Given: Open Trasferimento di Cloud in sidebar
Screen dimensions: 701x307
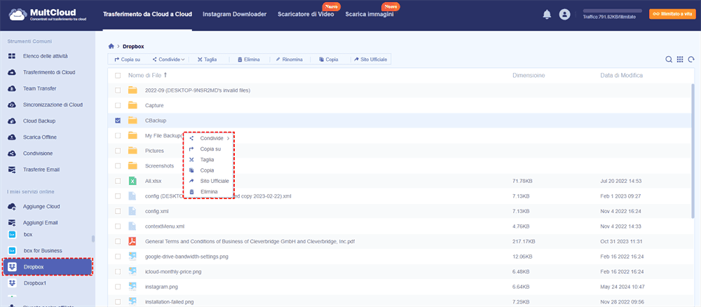Looking at the screenshot, I should tap(48, 72).
